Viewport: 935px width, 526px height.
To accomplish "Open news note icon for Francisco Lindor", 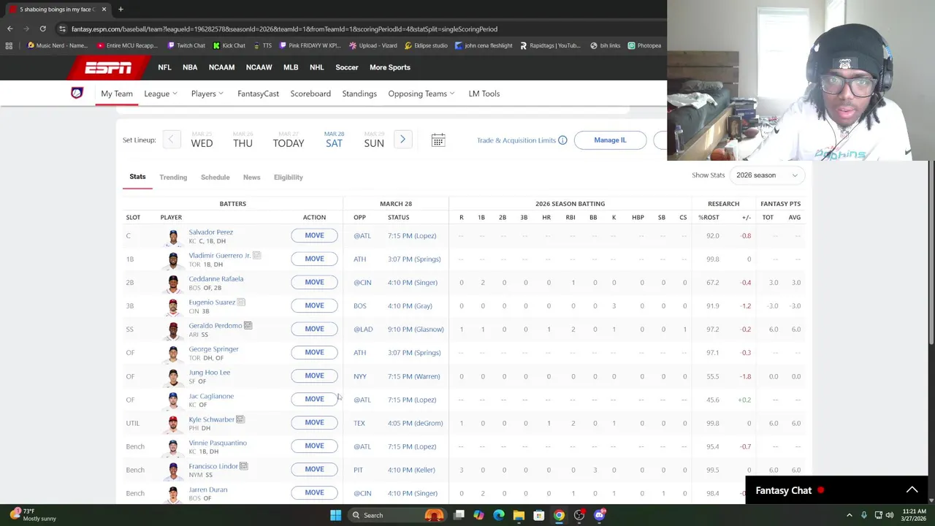I will (x=243, y=466).
